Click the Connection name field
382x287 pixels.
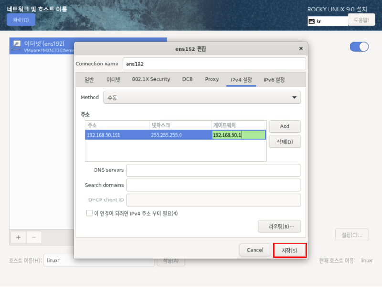214,64
